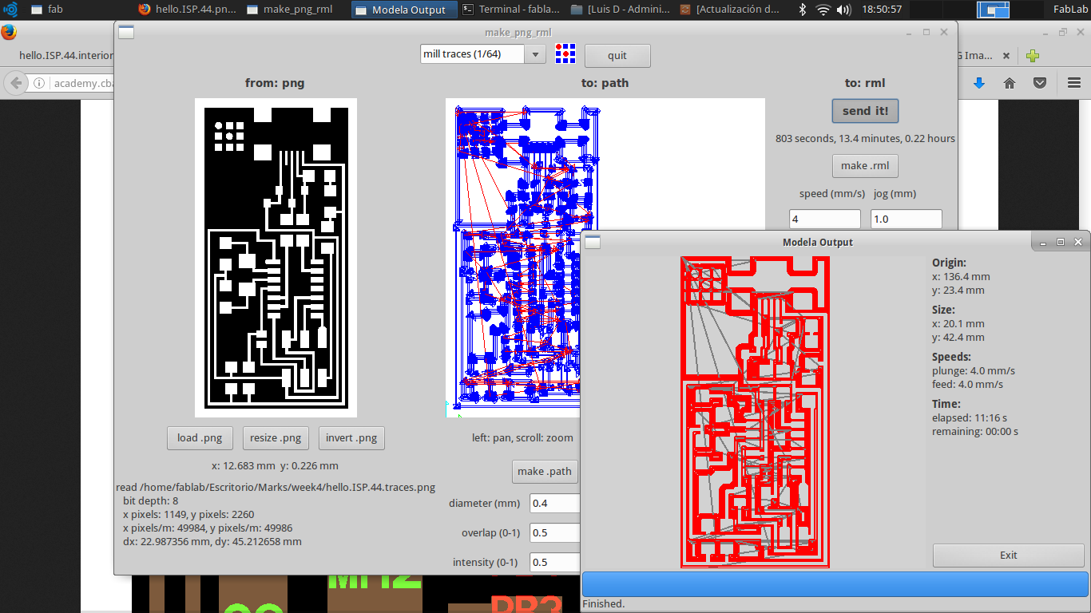Viewport: 1091px width, 613px height.
Task: Click the quit button
Action: [x=617, y=56]
